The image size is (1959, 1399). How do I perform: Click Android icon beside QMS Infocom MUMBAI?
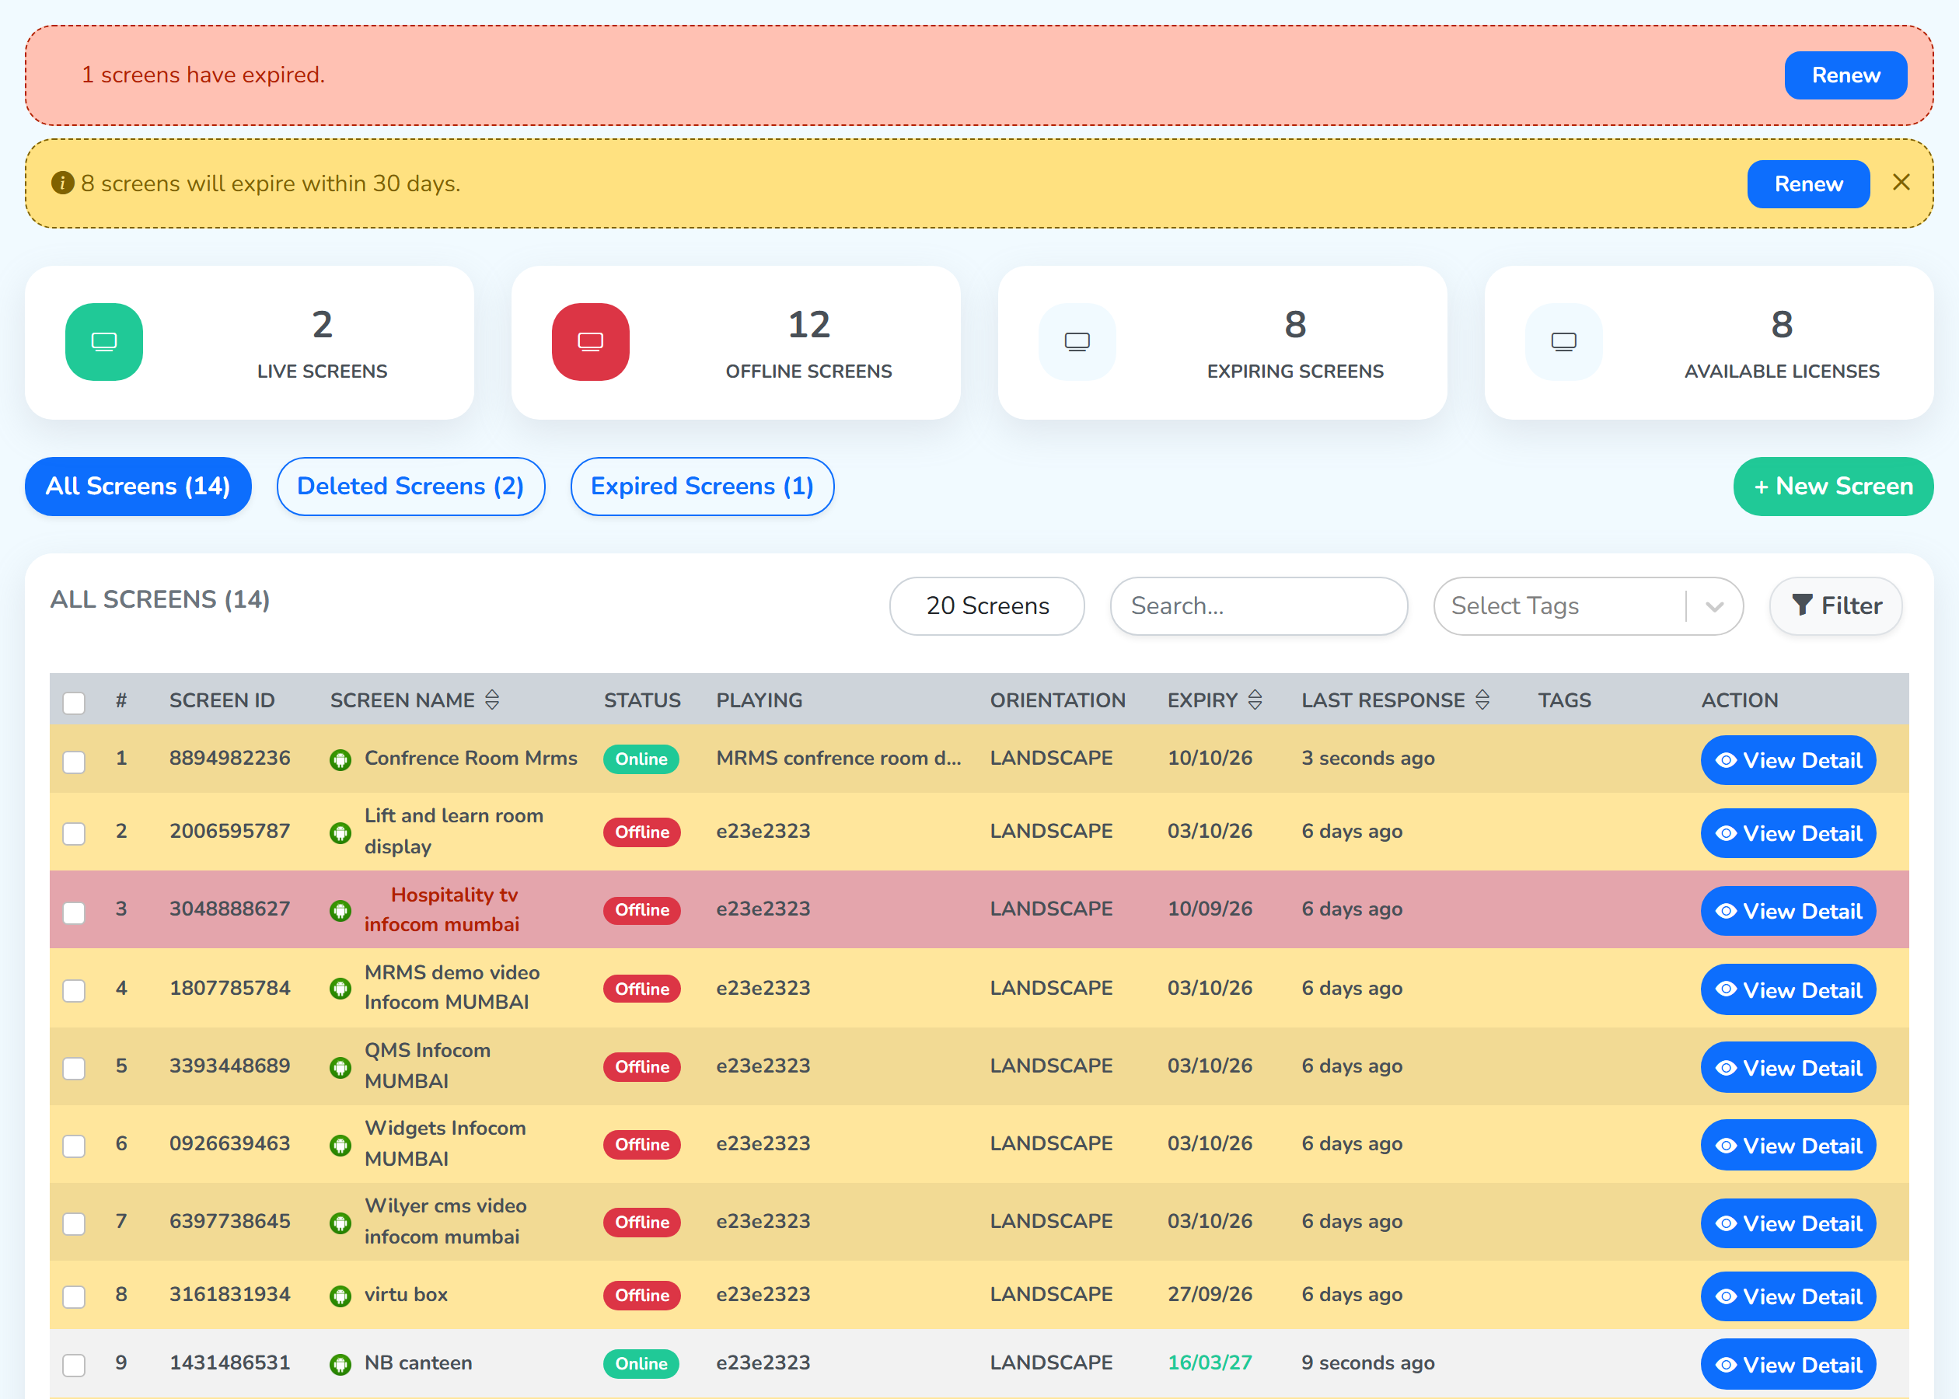click(x=340, y=1067)
